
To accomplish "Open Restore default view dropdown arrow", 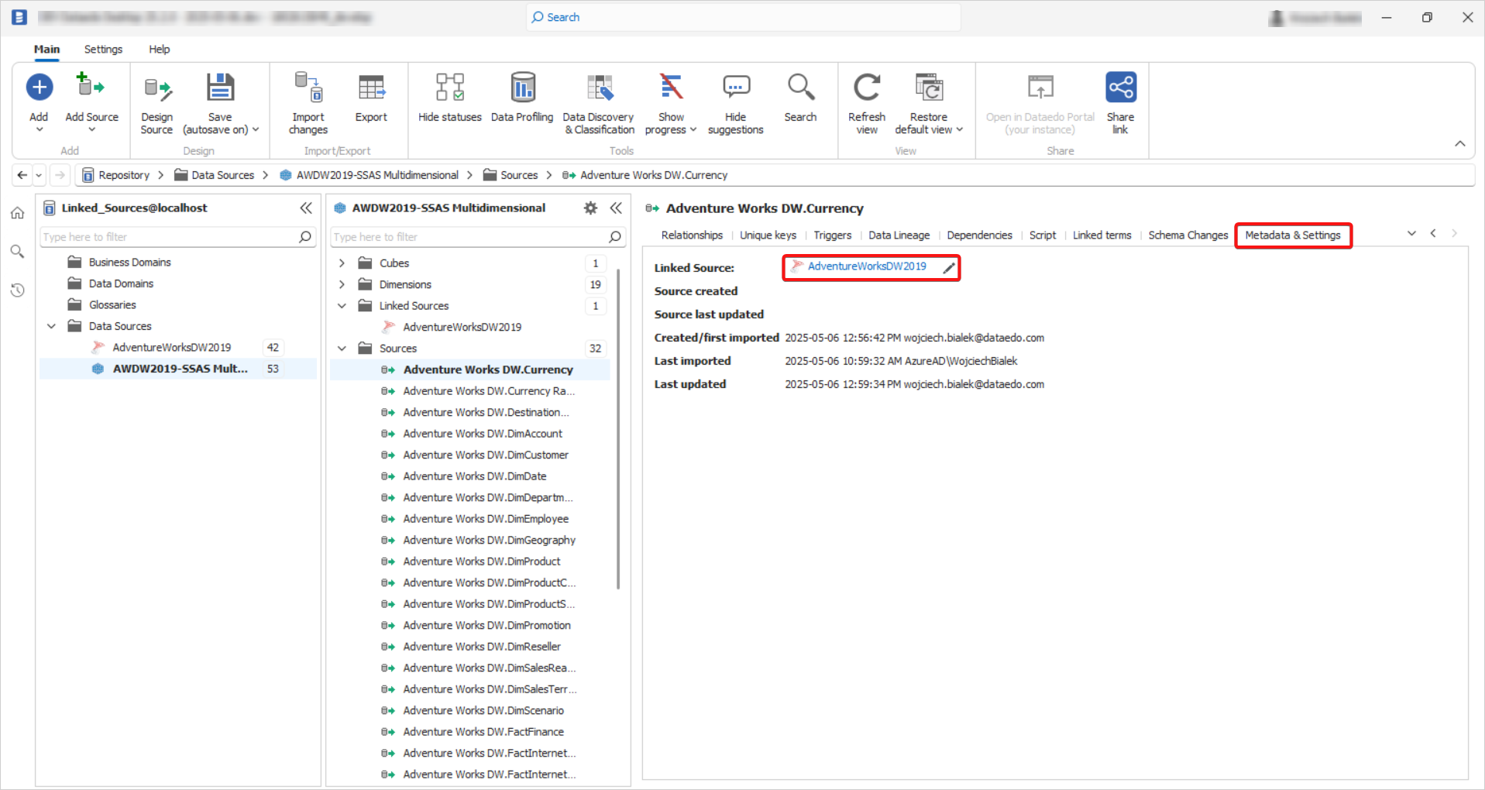I will point(959,130).
